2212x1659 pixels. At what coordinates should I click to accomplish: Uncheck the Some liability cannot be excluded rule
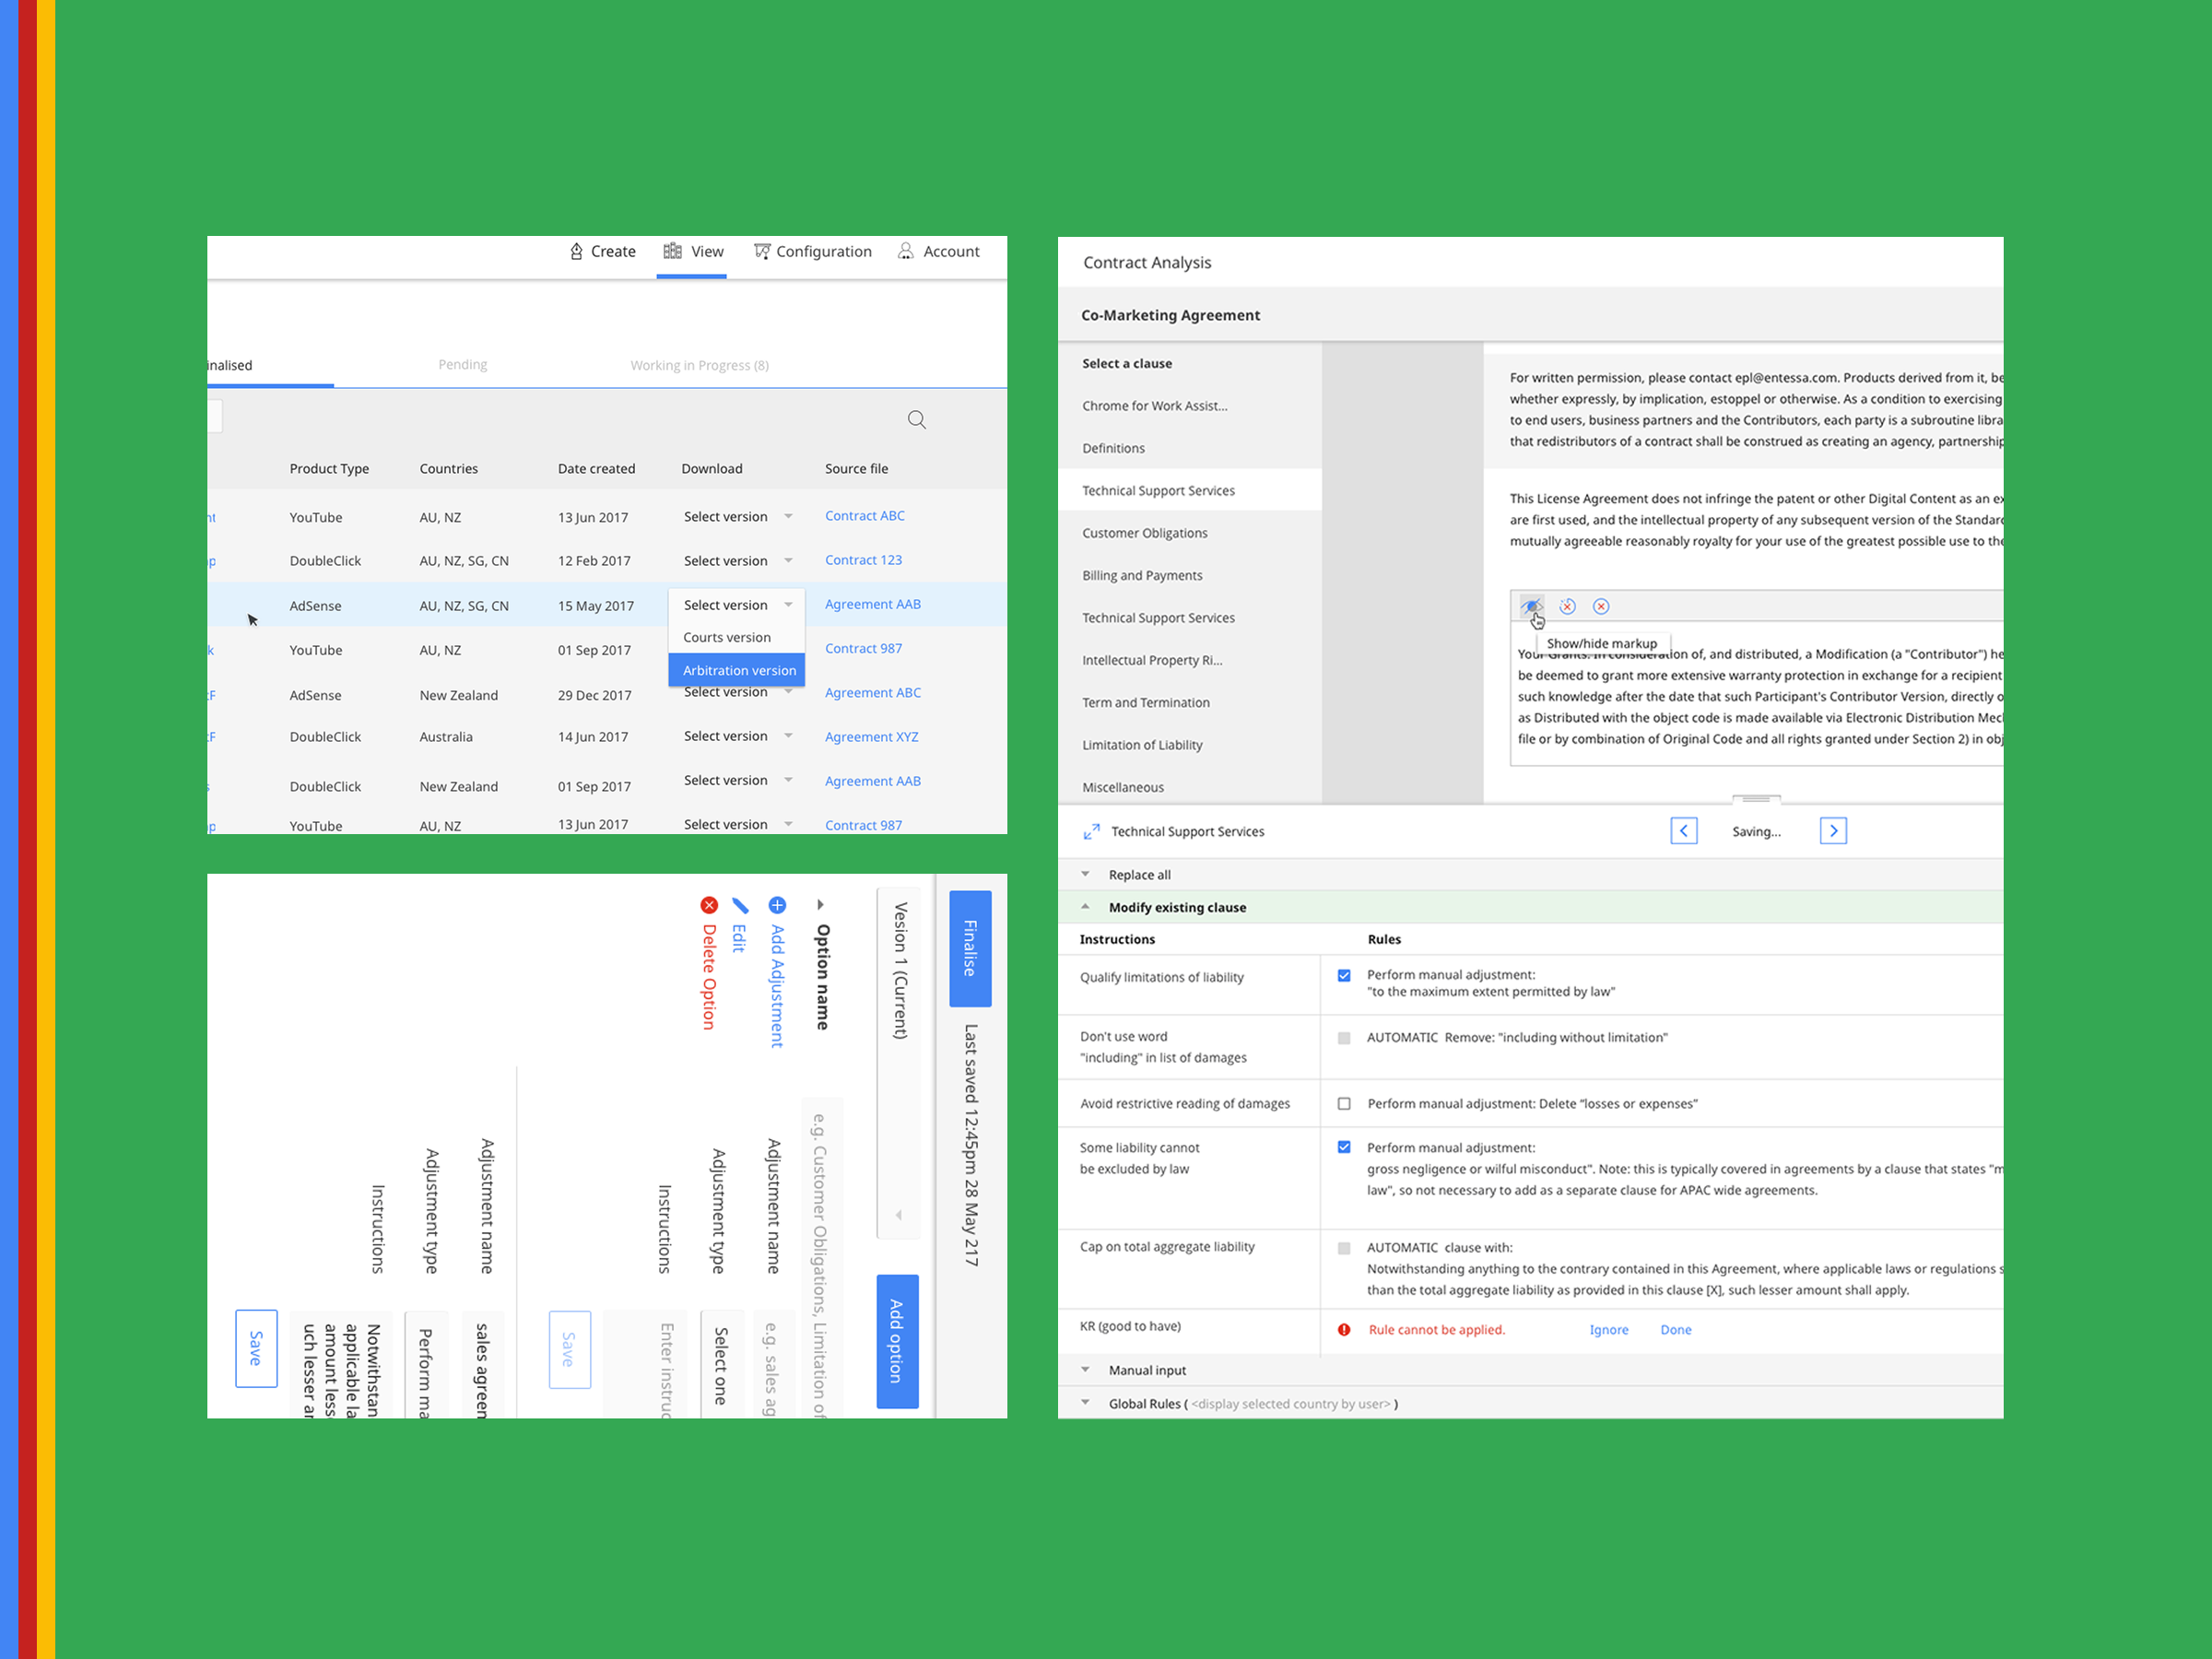click(1344, 1147)
